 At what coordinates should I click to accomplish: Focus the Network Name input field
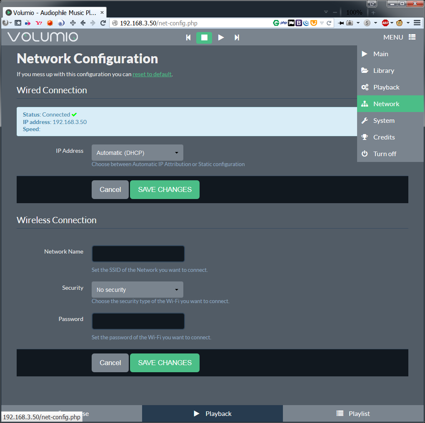[x=138, y=254]
